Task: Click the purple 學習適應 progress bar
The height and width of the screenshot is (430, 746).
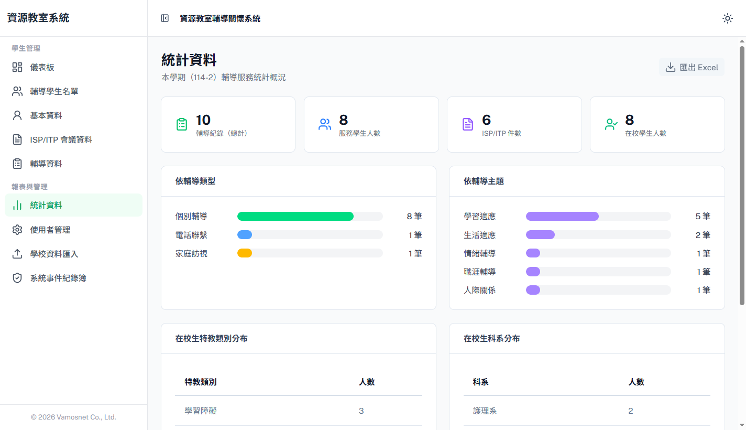Action: point(562,216)
